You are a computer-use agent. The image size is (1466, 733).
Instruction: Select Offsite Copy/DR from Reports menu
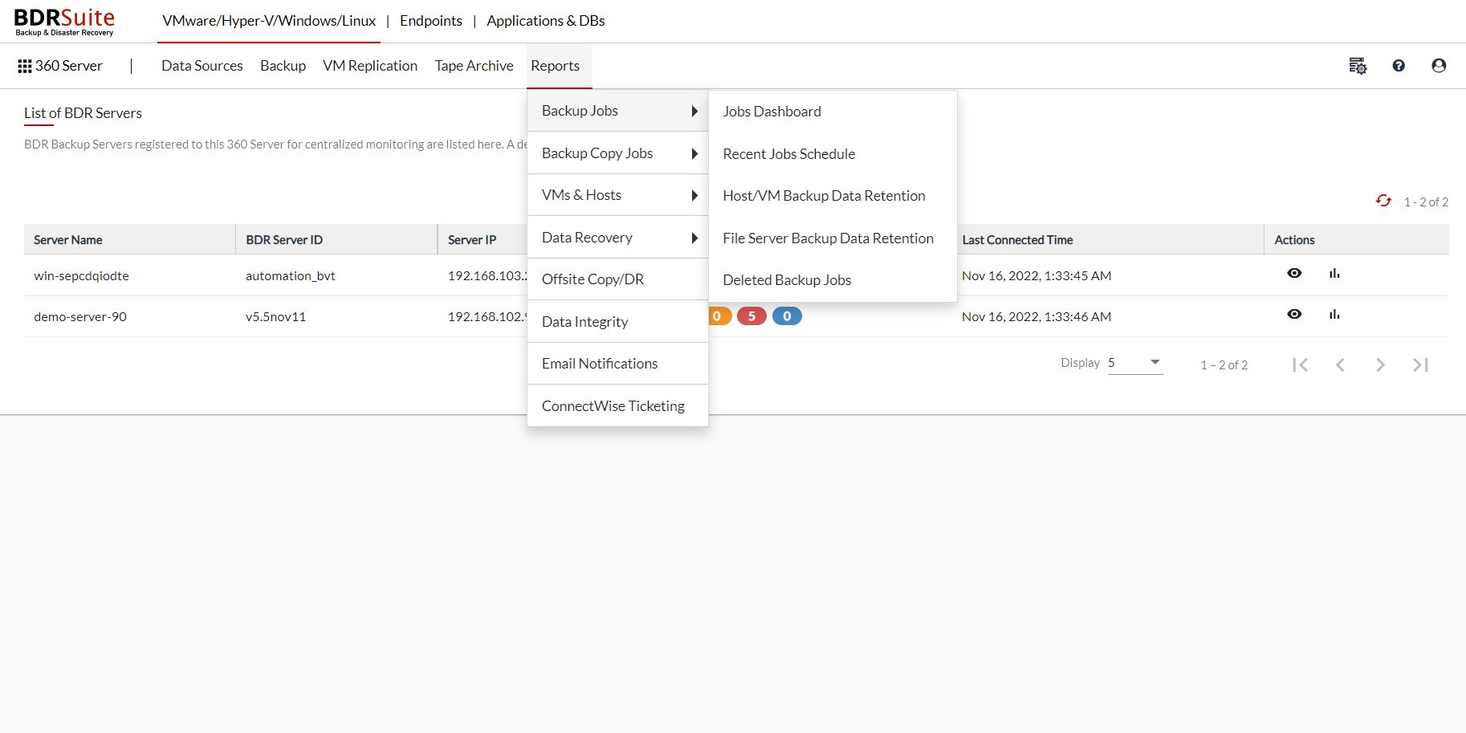(x=617, y=279)
